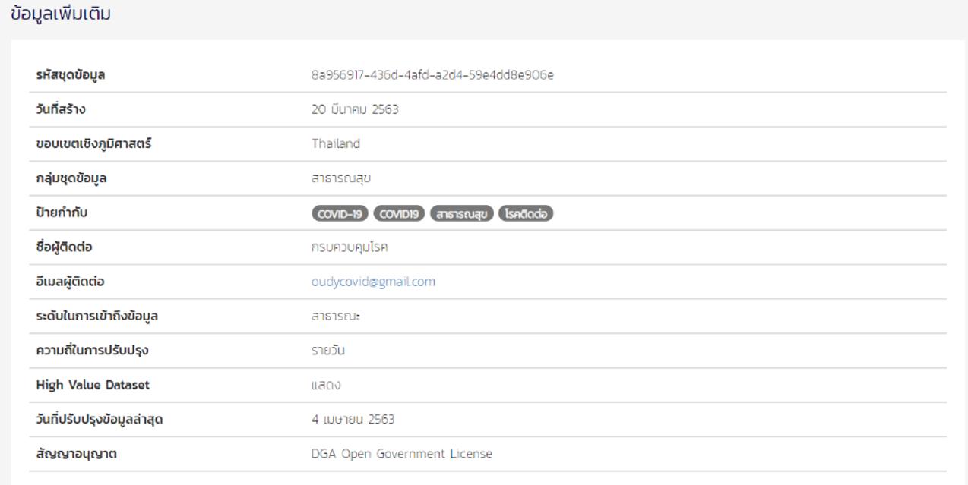
Task: Click the แสดง value beside High Value Dataset
Action: pos(325,385)
